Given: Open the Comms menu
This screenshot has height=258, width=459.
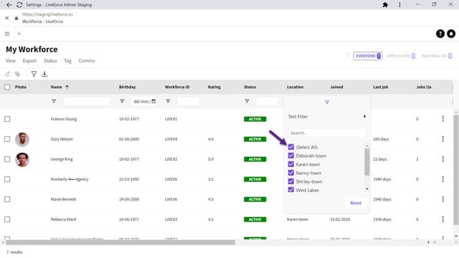Looking at the screenshot, I should click(86, 60).
